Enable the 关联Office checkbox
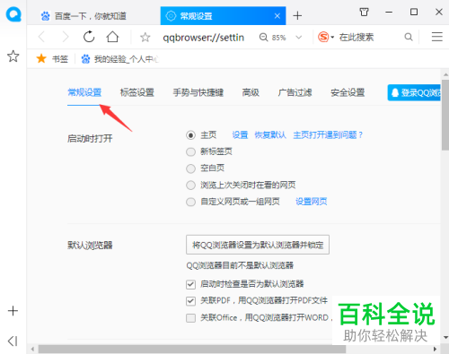This screenshot has height=354, width=449. (x=190, y=317)
